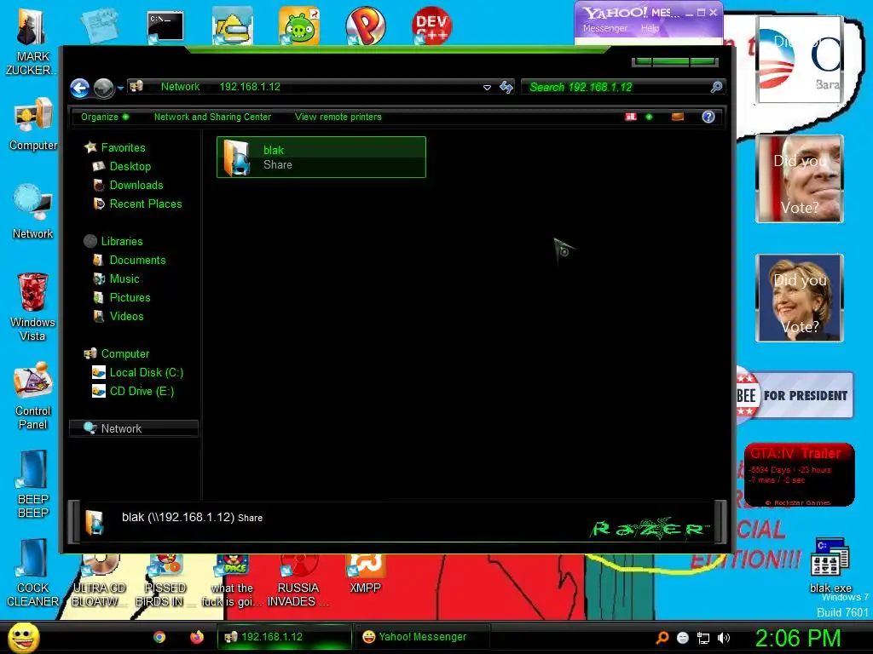This screenshot has width=873, height=654.
Task: Change the view using the view icon
Action: pyautogui.click(x=631, y=117)
